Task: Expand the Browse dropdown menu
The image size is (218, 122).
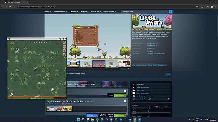Action: [48, 12]
